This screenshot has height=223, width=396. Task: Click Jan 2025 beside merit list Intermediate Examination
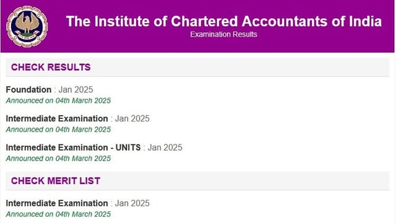tap(132, 203)
